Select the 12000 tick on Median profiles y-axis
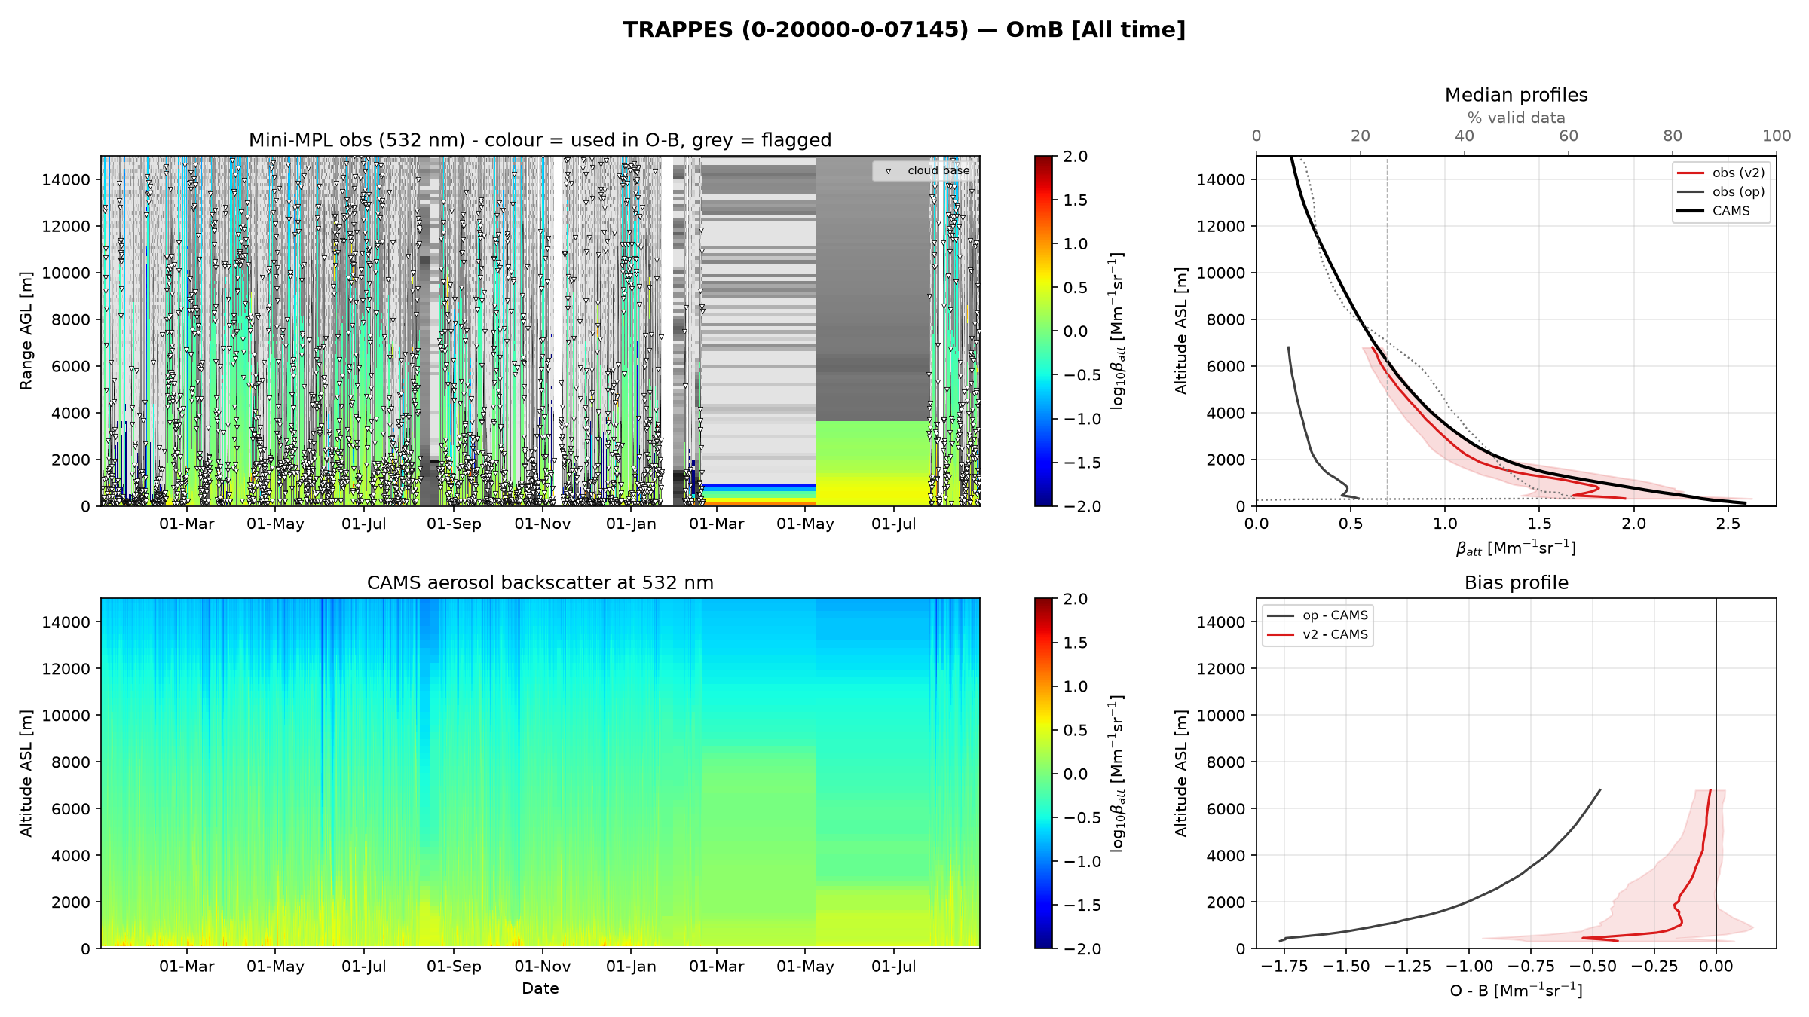1809x1017 pixels. pos(1221,227)
